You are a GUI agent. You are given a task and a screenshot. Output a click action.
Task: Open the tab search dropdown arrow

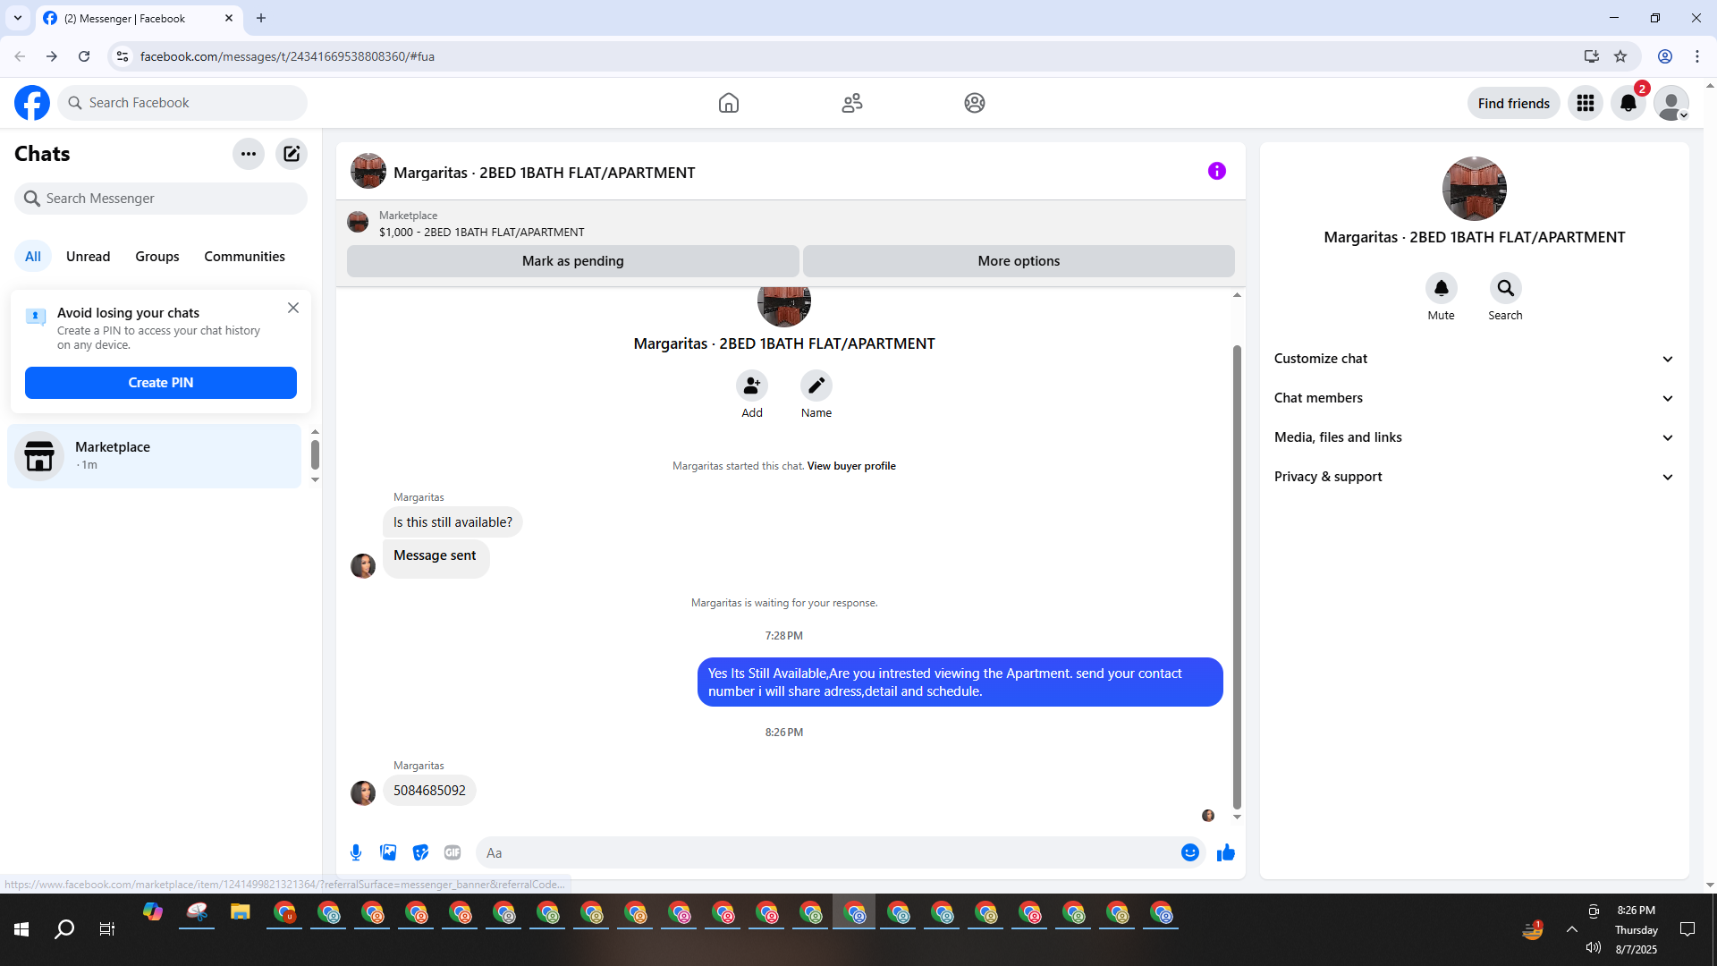[18, 18]
